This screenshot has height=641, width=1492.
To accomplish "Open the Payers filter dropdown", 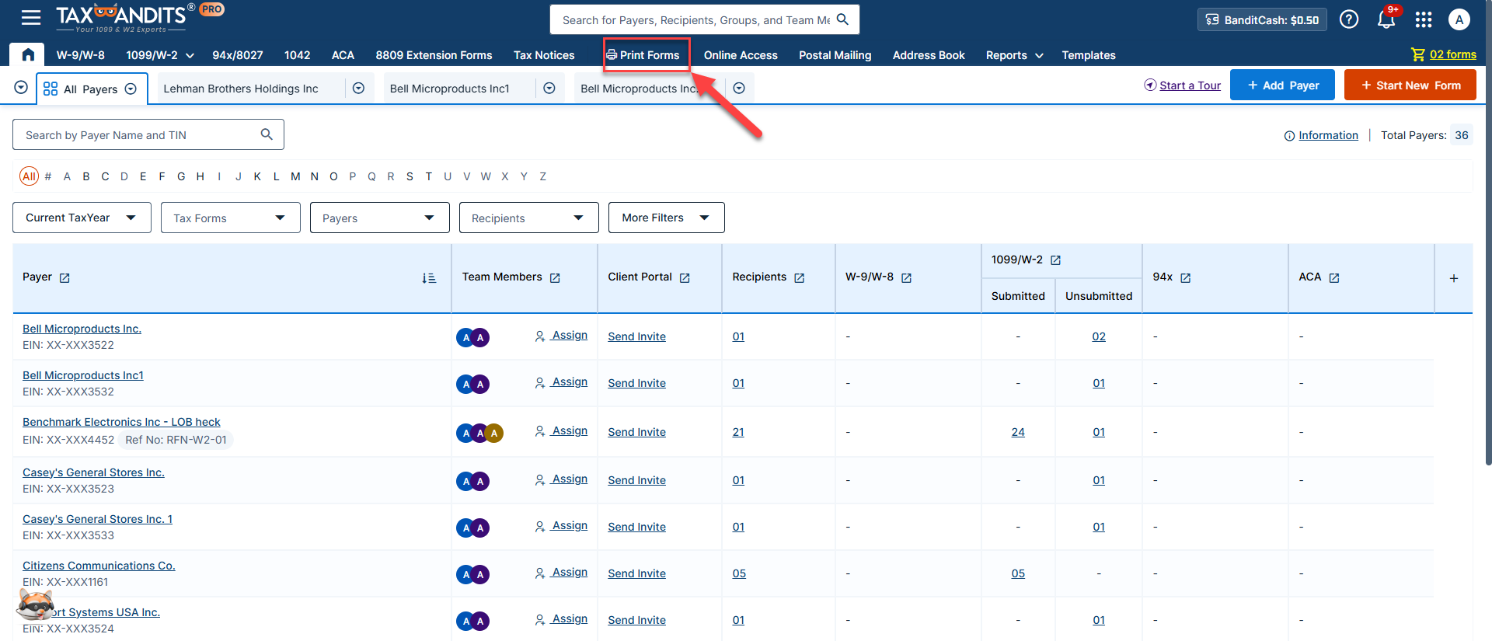I will (x=379, y=218).
